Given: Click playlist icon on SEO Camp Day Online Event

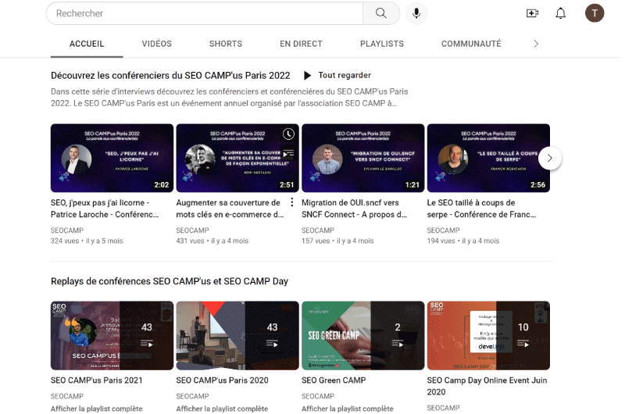Looking at the screenshot, I should click(523, 344).
